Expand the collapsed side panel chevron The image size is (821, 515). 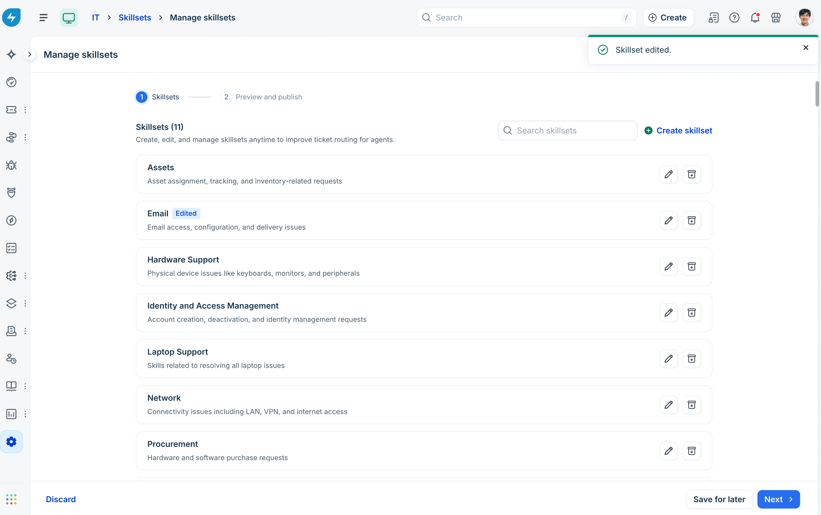pos(30,54)
